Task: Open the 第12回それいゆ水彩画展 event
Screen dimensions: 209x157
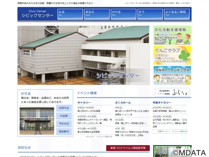Action: (x=89, y=111)
